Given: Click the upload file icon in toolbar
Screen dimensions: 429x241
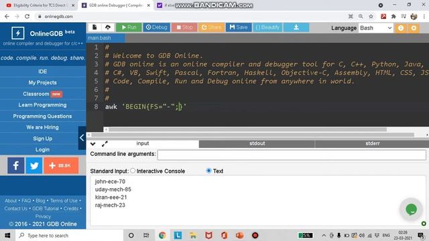Looking at the screenshot, I should click(108, 27).
